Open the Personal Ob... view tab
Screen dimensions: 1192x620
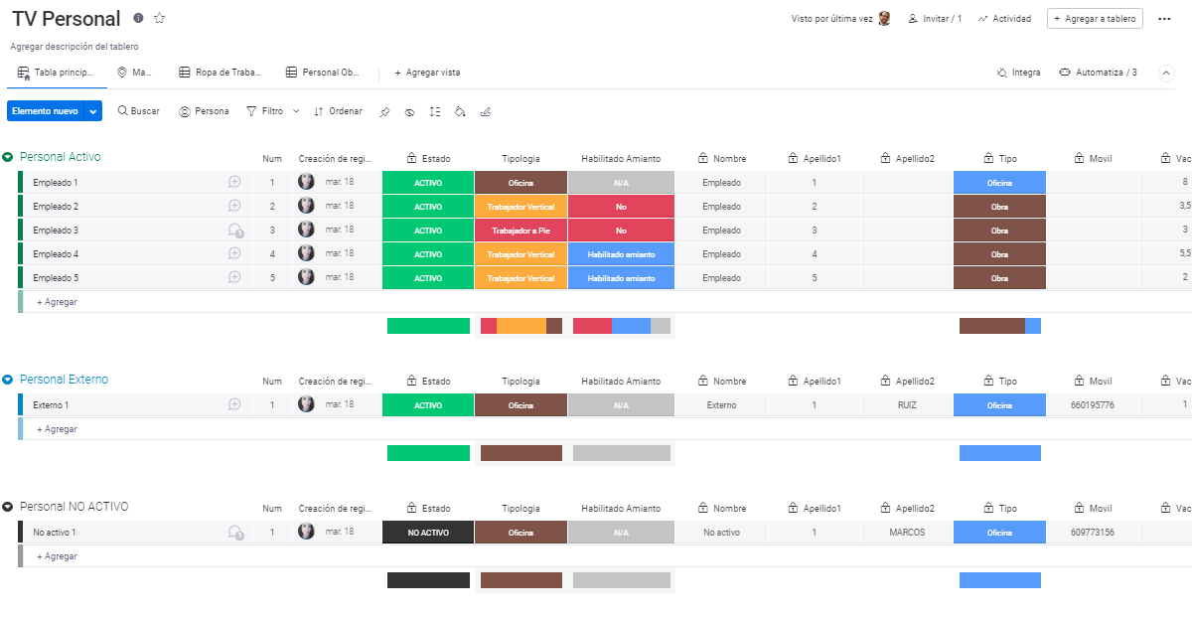coord(323,73)
